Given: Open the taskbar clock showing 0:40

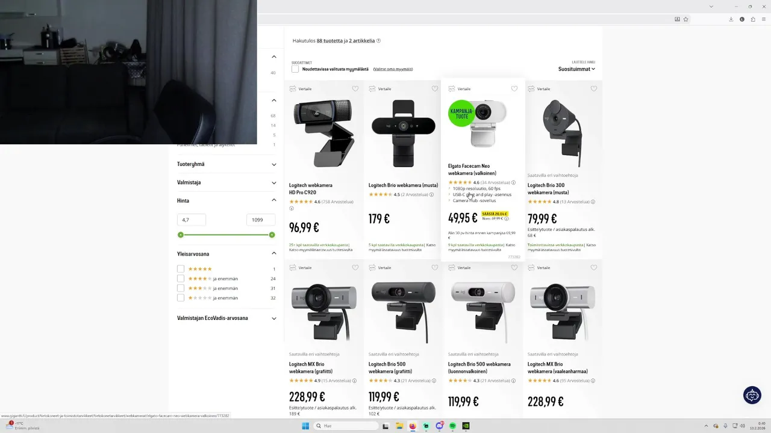Looking at the screenshot, I should [x=757, y=426].
